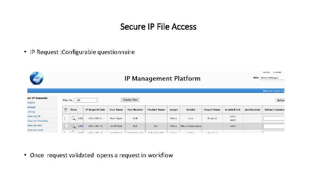This screenshot has height=178, width=317.
Task: Go to the Upload sidebar link
Action: [x=31, y=107]
